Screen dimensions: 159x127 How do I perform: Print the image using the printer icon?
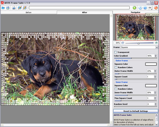(14, 8)
